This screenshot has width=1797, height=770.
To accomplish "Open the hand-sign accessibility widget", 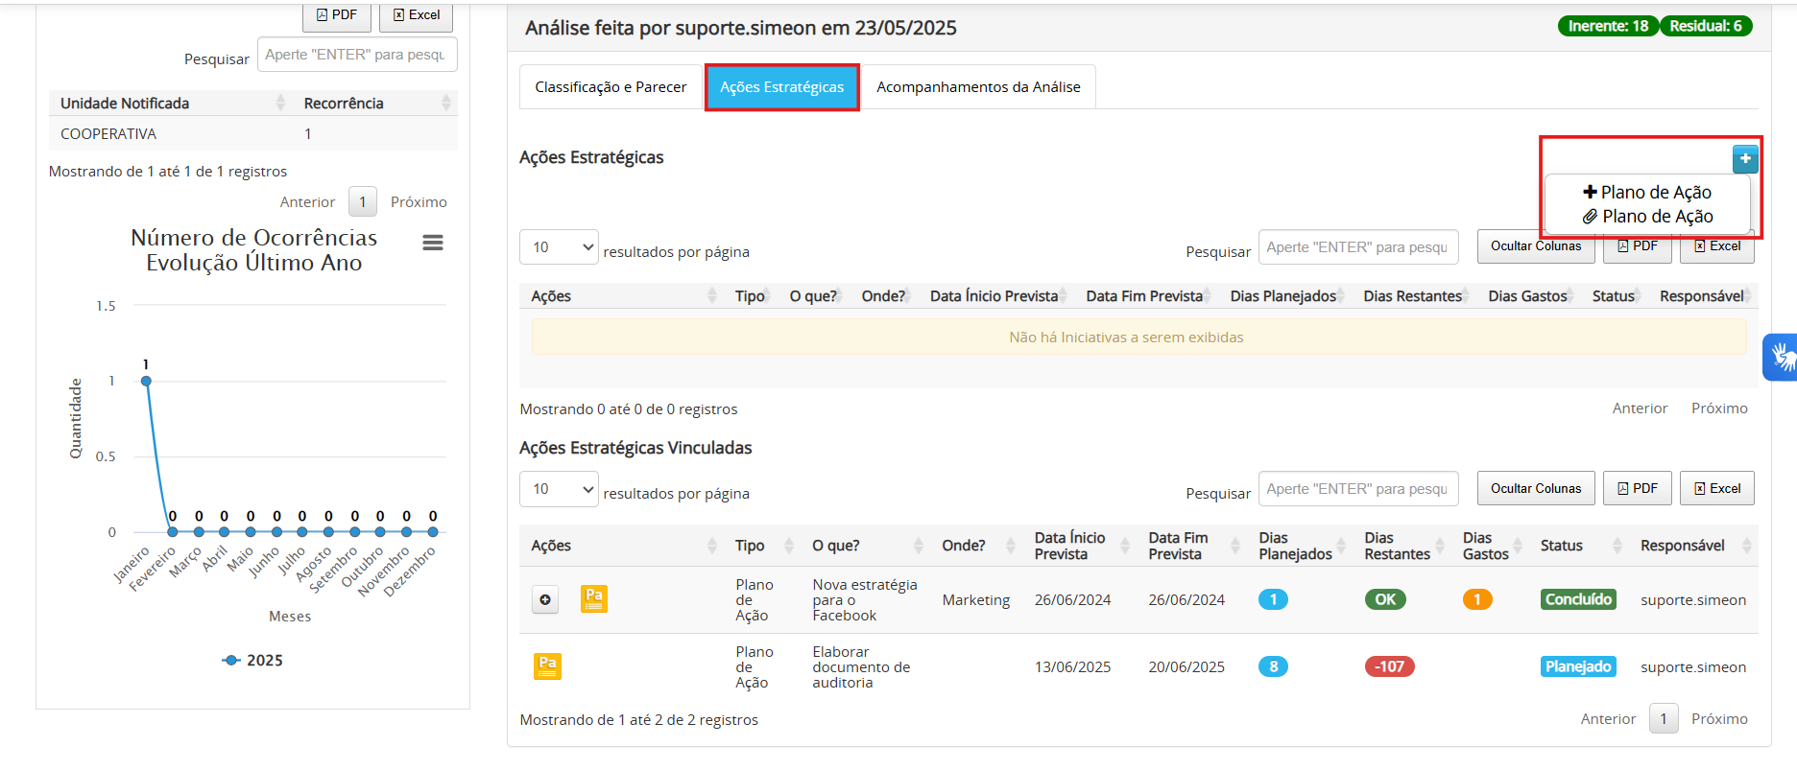I will [x=1782, y=358].
